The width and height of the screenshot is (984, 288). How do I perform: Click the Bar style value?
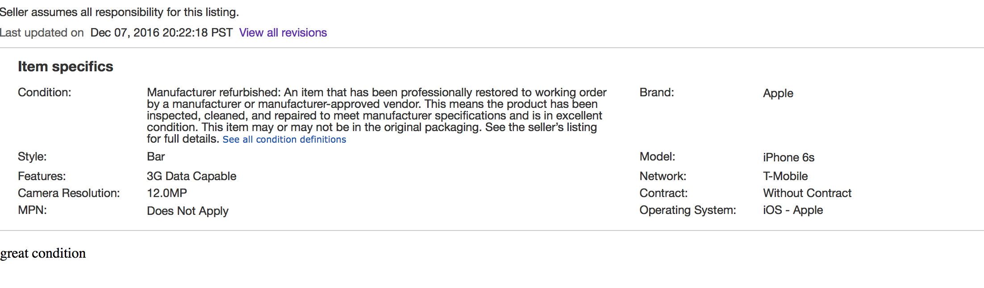coord(156,156)
